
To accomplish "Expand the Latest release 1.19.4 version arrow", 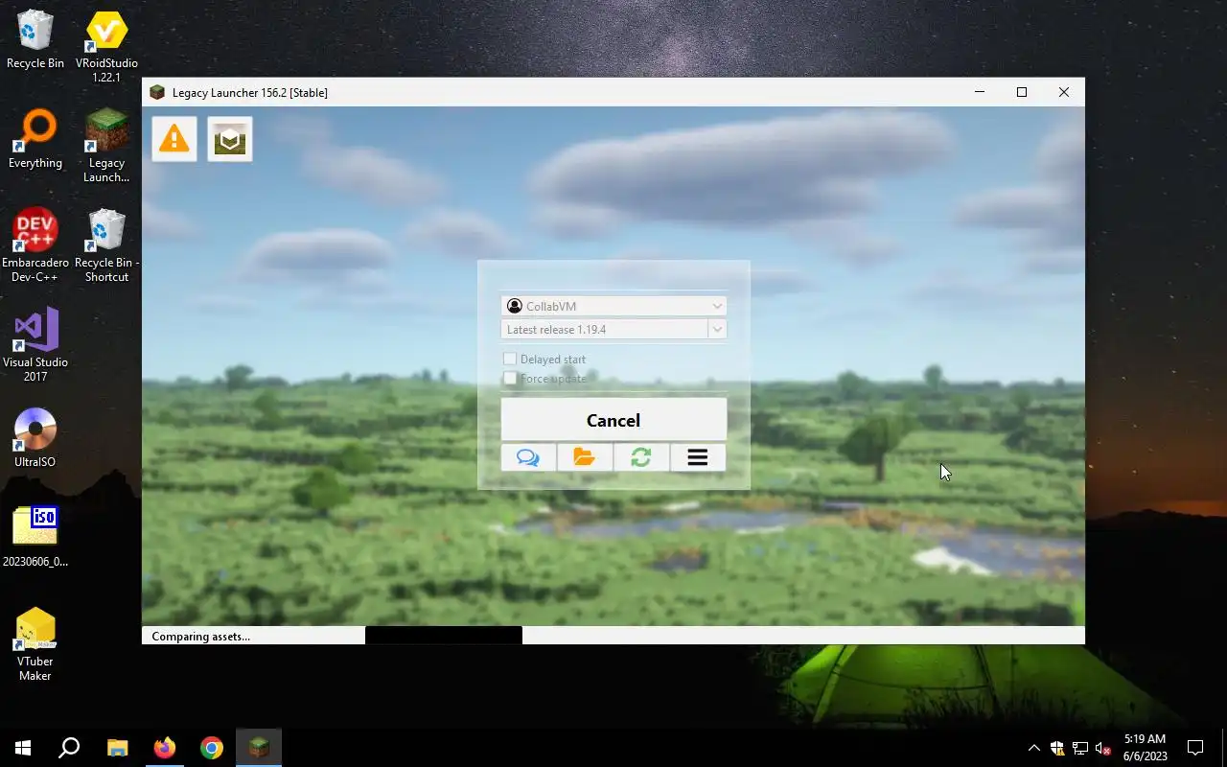I will 717,329.
